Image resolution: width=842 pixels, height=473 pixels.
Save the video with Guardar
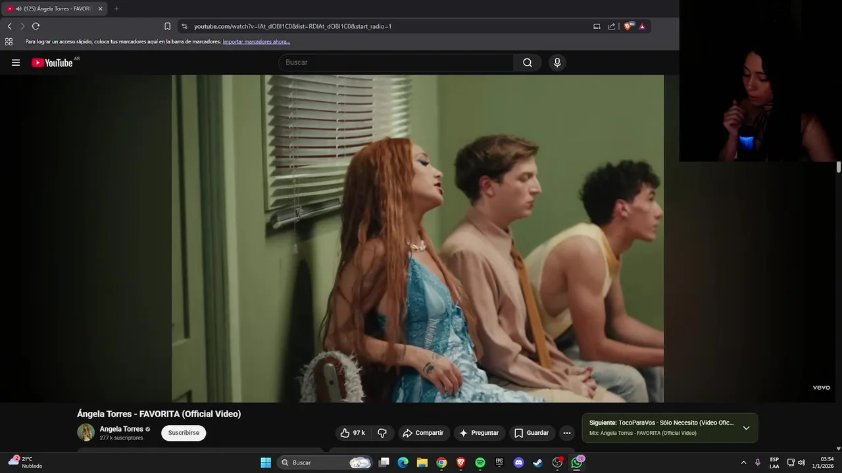pos(532,433)
